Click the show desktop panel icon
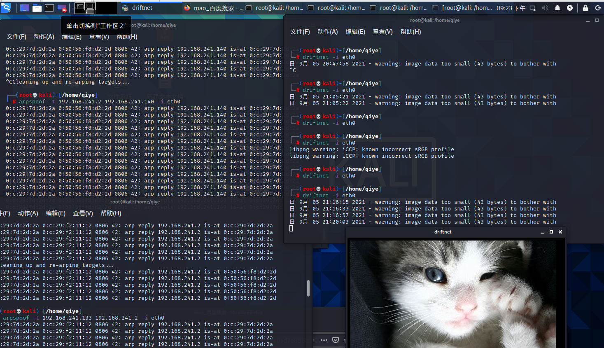Image resolution: width=604 pixels, height=348 pixels. point(24,8)
